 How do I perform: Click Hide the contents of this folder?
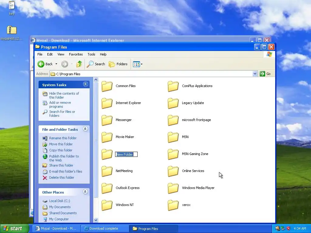(x=64, y=95)
